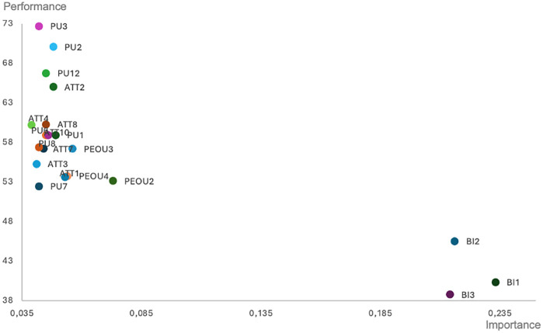Click the green PU12 marker
Image resolution: width=543 pixels, height=333 pixels.
point(46,74)
